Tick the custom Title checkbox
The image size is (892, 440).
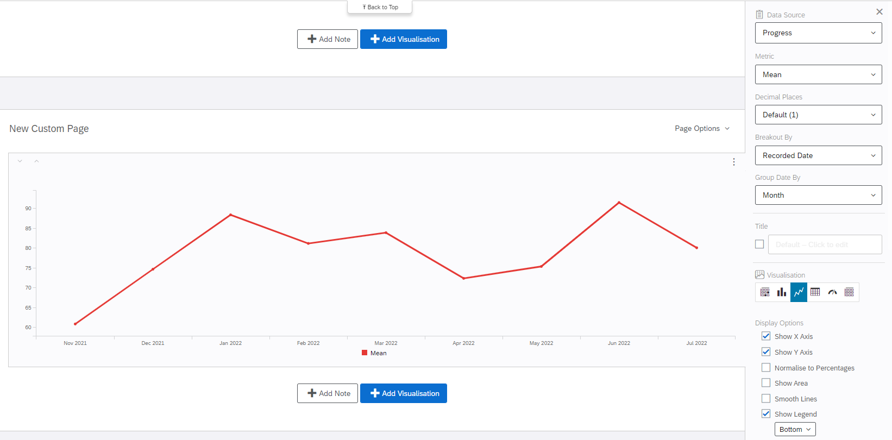click(759, 244)
